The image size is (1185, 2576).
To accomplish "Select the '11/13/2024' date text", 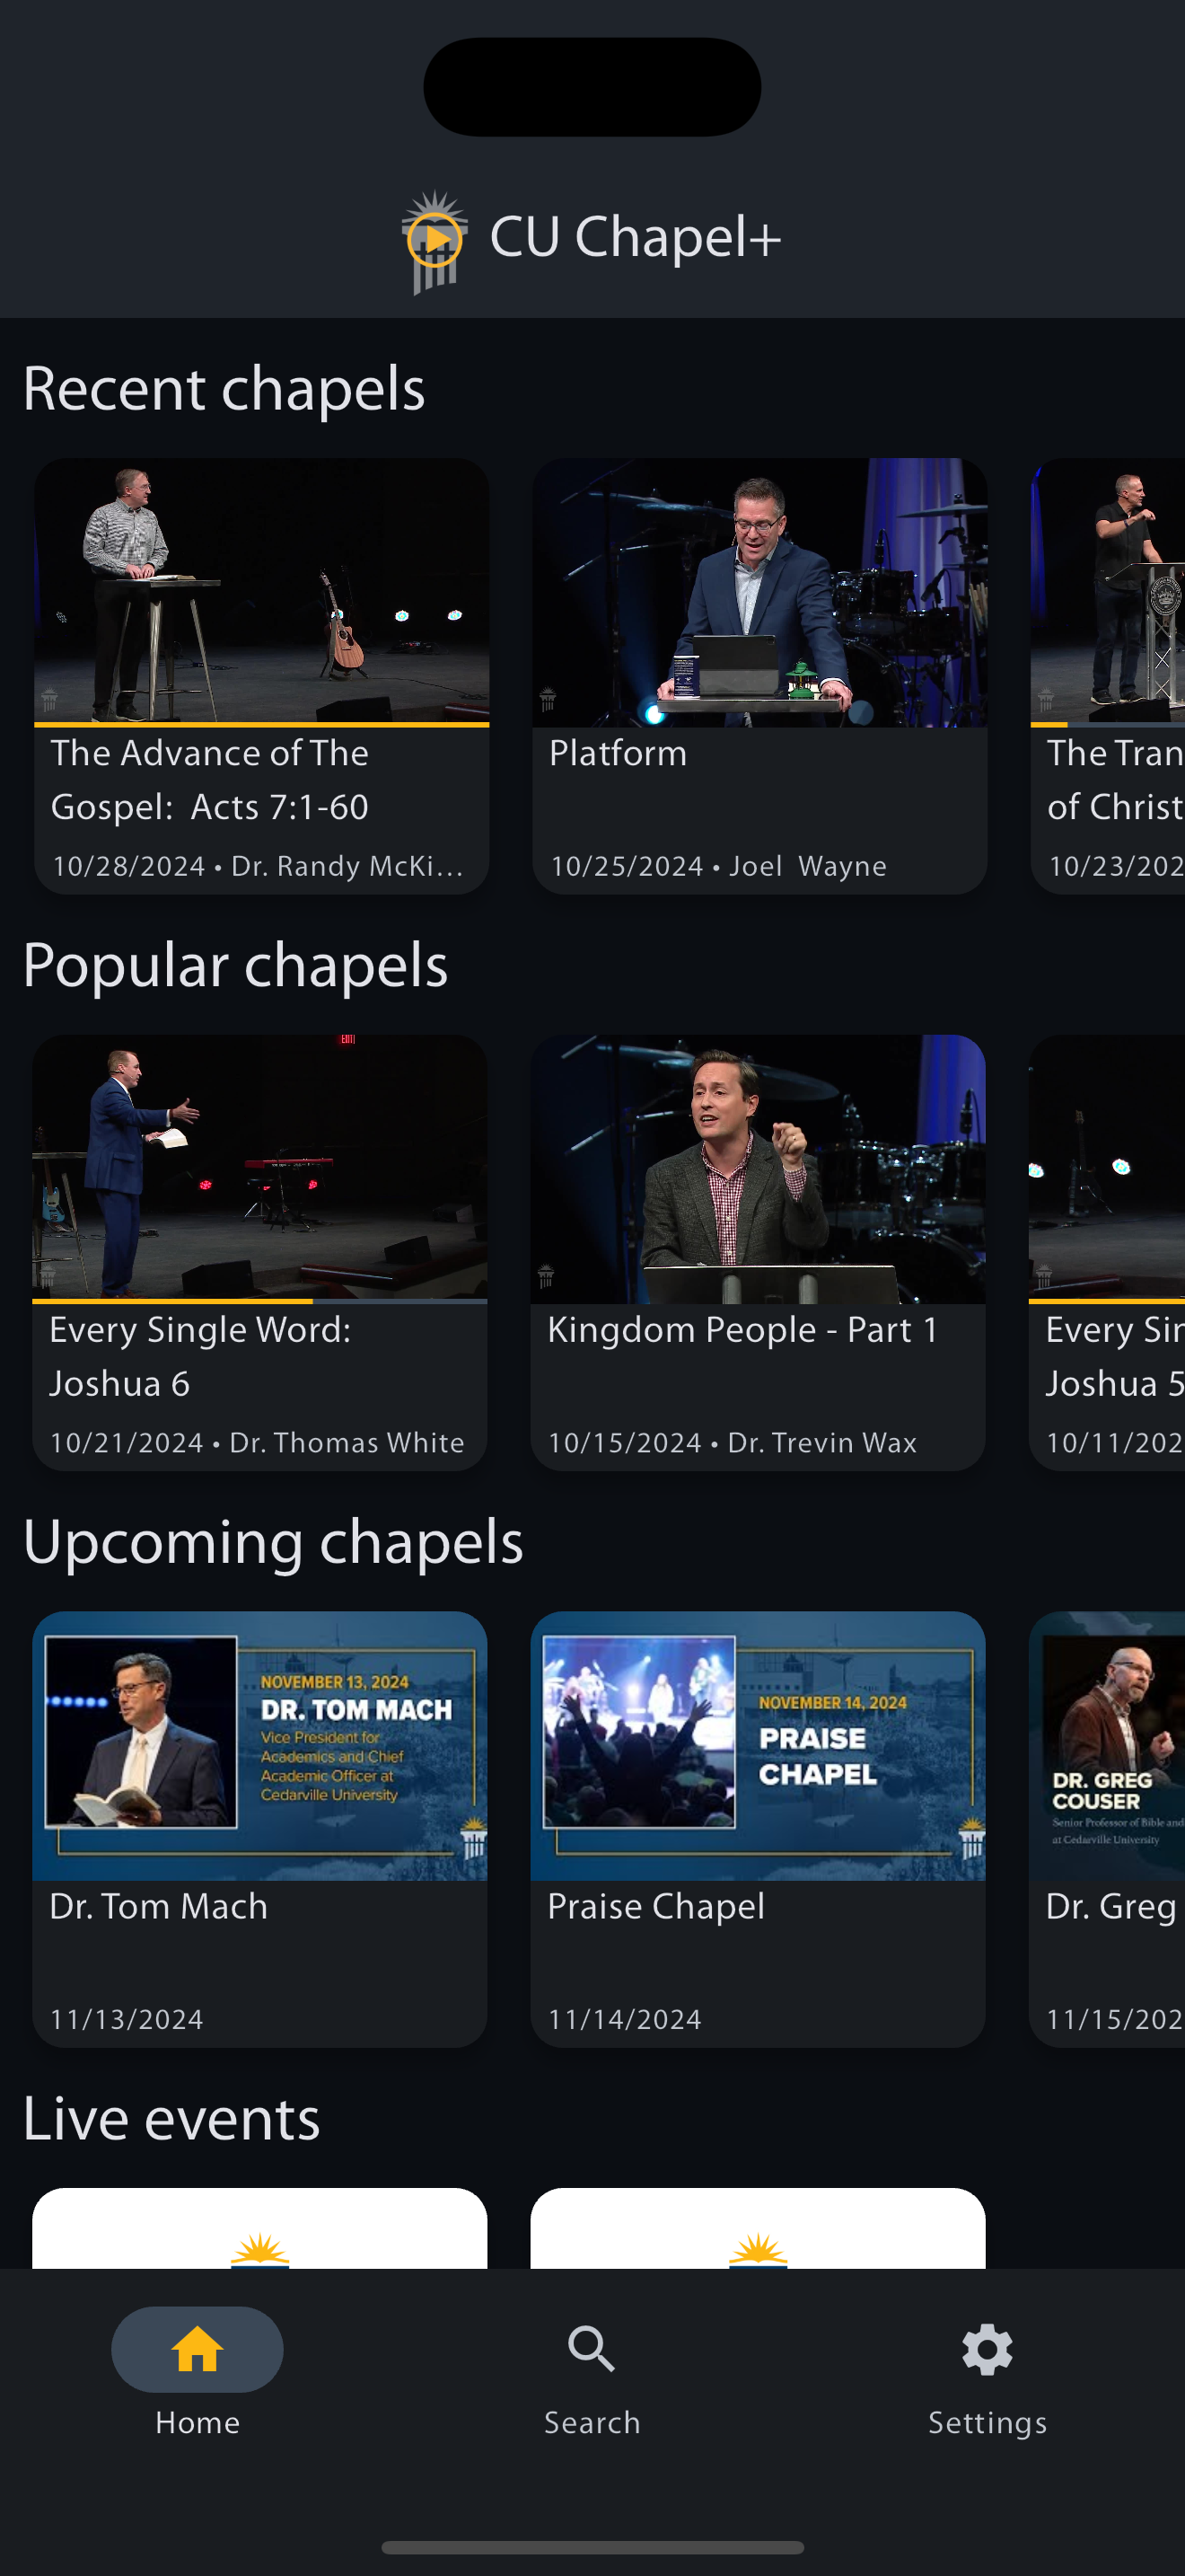I will click(127, 2019).
